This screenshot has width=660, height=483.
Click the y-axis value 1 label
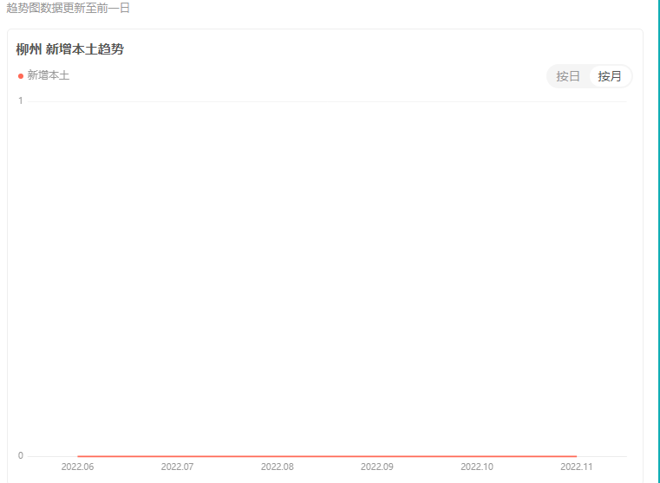[21, 101]
